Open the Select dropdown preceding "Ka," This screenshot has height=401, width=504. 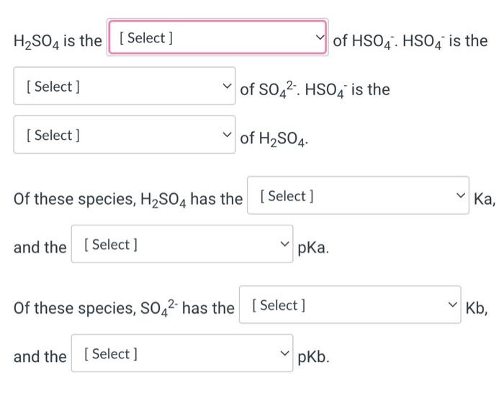[x=356, y=196]
